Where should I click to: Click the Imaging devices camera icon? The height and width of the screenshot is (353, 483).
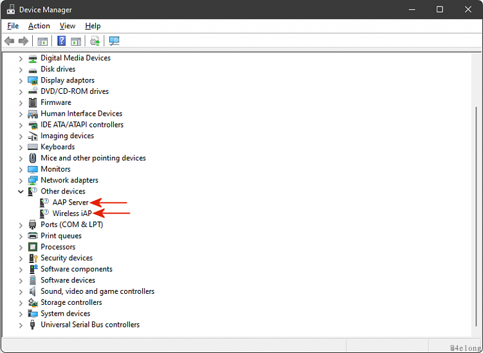click(x=33, y=136)
